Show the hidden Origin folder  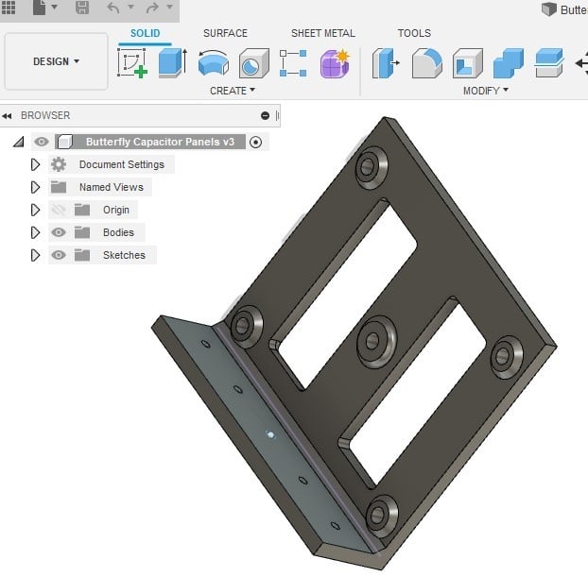(59, 210)
